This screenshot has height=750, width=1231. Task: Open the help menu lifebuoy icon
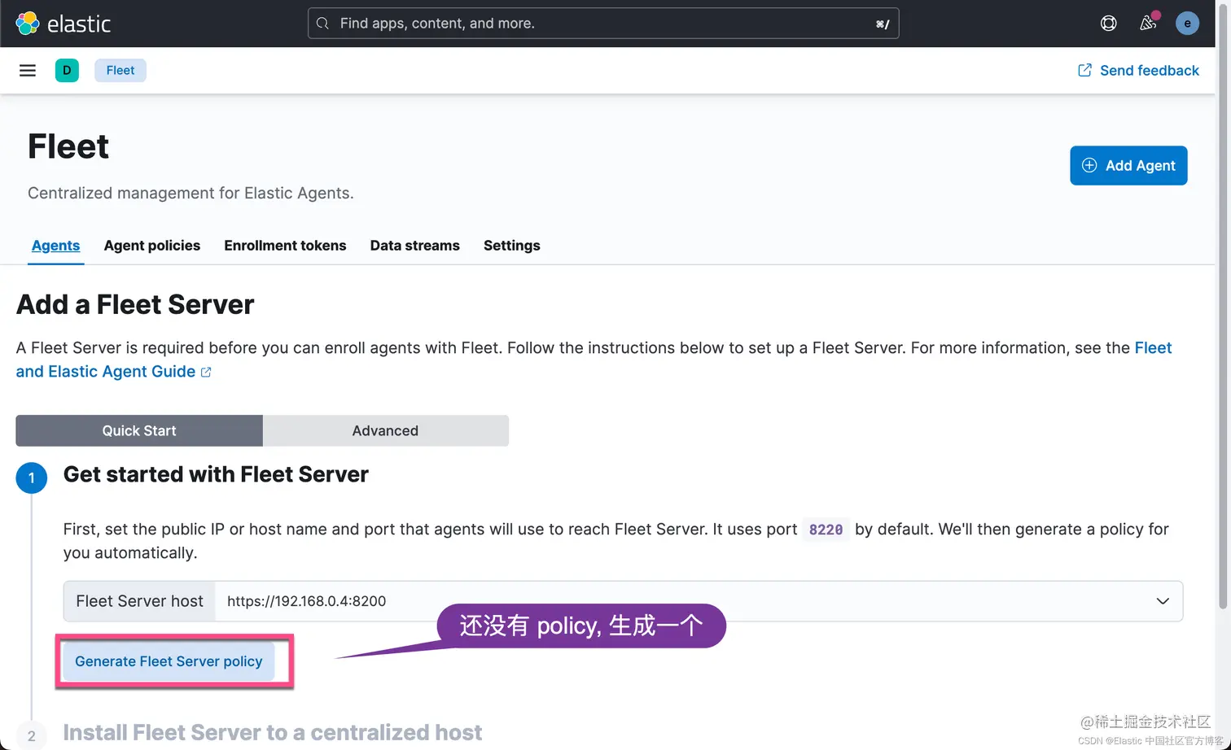pyautogui.click(x=1108, y=24)
